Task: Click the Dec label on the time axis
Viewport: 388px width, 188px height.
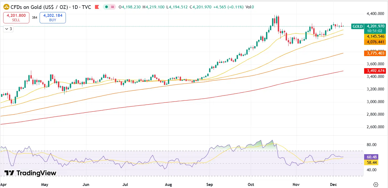Action: pyautogui.click(x=333, y=185)
